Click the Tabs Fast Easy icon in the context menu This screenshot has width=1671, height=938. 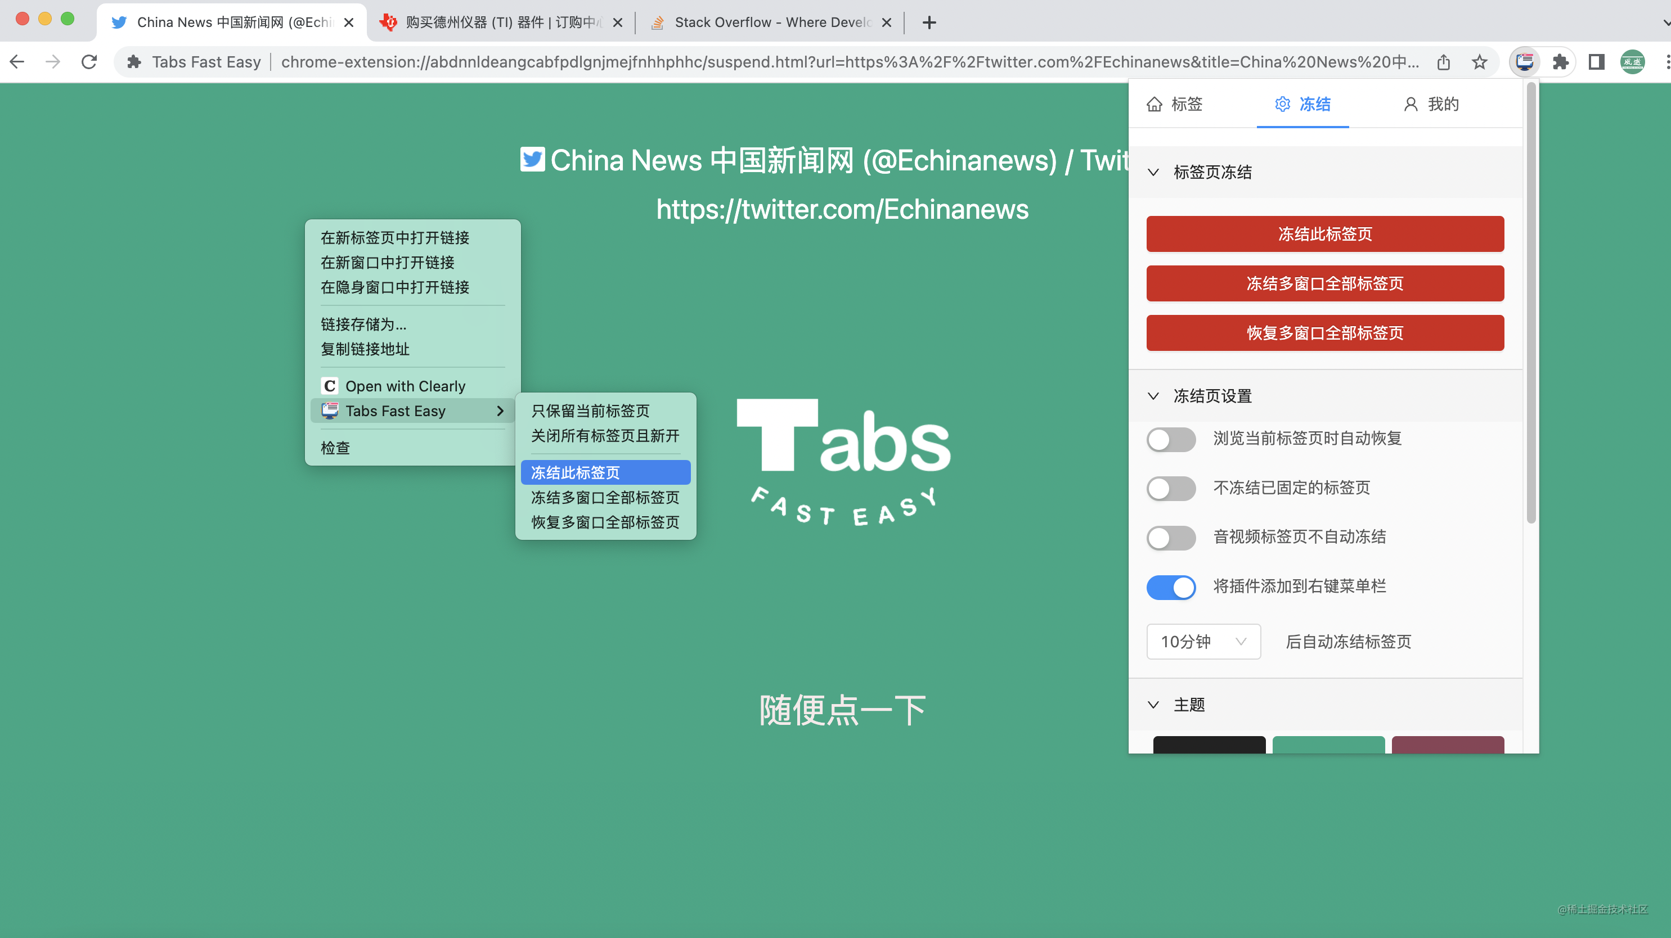point(330,411)
